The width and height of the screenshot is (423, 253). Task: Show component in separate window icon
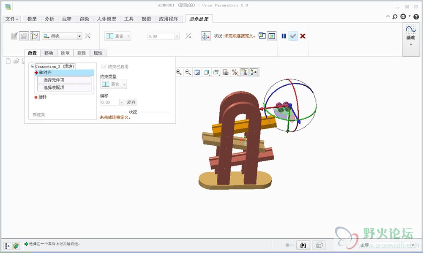[262, 35]
